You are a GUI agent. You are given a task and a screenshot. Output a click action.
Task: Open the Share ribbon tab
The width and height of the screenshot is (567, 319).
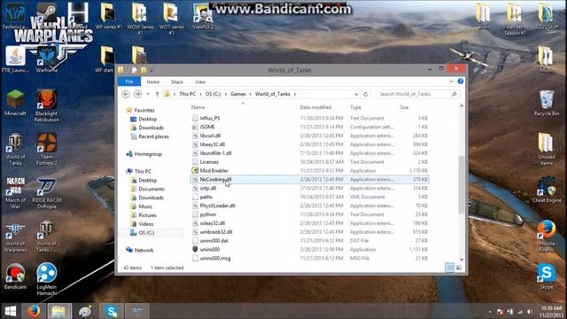177,82
